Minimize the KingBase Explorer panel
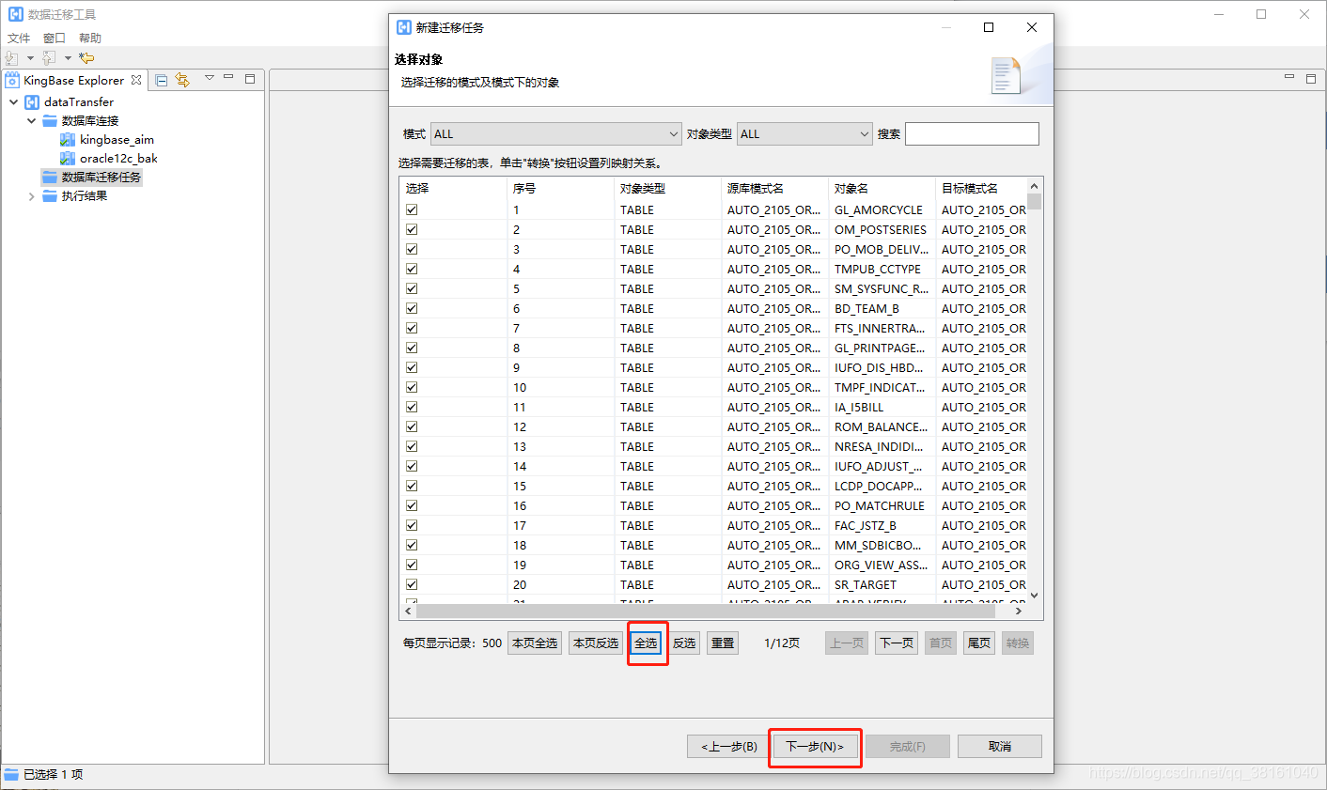 point(228,78)
